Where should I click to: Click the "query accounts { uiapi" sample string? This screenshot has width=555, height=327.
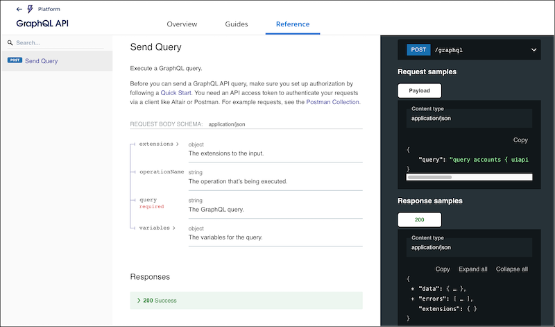(x=489, y=160)
